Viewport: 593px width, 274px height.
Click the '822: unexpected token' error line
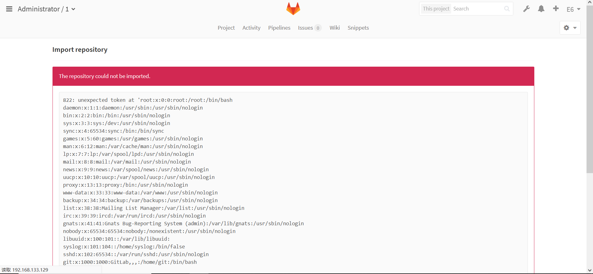coord(148,100)
